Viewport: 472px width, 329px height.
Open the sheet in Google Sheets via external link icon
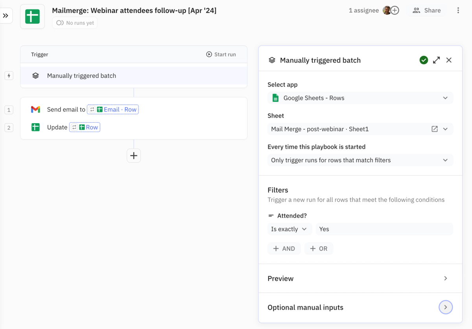(434, 129)
